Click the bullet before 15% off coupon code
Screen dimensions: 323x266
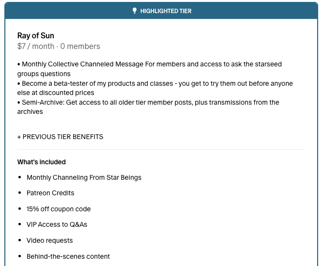click(20, 209)
